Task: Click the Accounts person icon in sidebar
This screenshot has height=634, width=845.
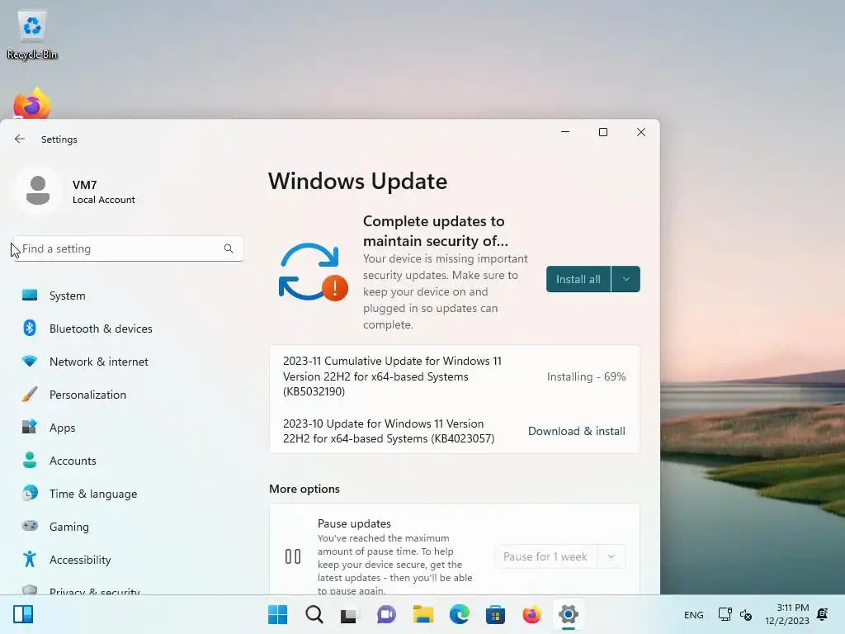Action: pyautogui.click(x=30, y=460)
